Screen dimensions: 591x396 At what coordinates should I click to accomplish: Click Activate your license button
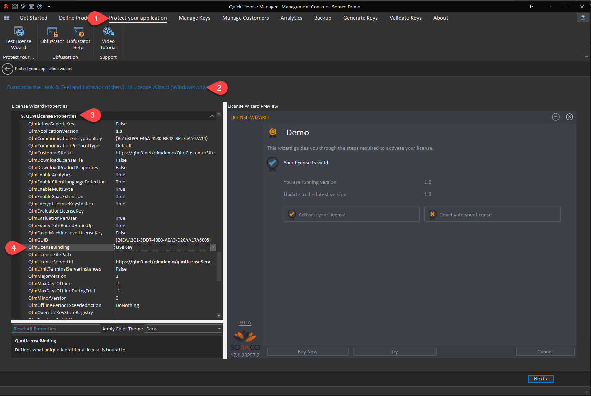click(x=351, y=215)
